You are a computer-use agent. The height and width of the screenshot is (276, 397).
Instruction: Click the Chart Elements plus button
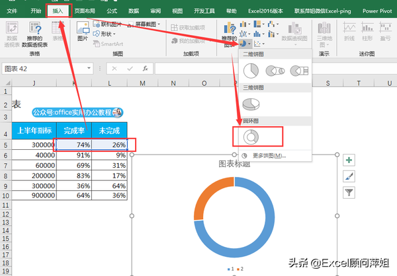point(349,160)
